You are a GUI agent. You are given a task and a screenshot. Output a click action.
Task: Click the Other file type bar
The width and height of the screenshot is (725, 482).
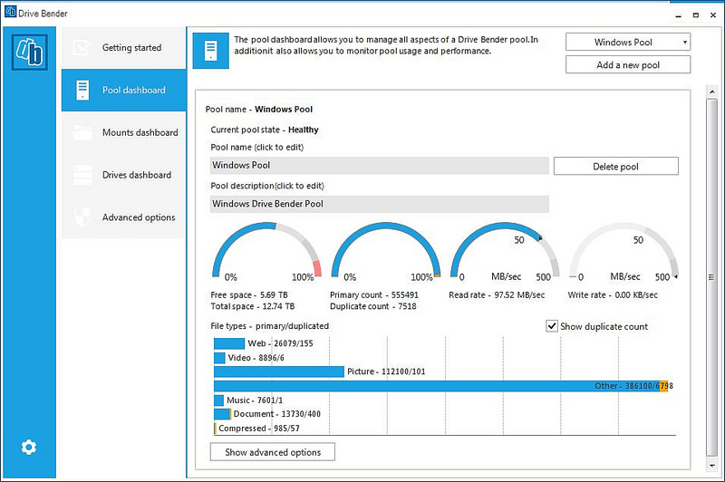(441, 386)
